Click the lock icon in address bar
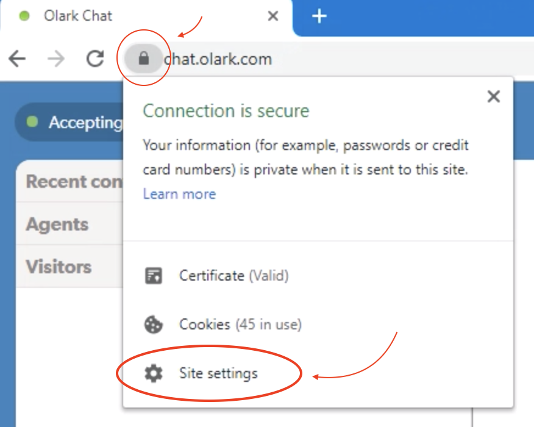 (144, 59)
